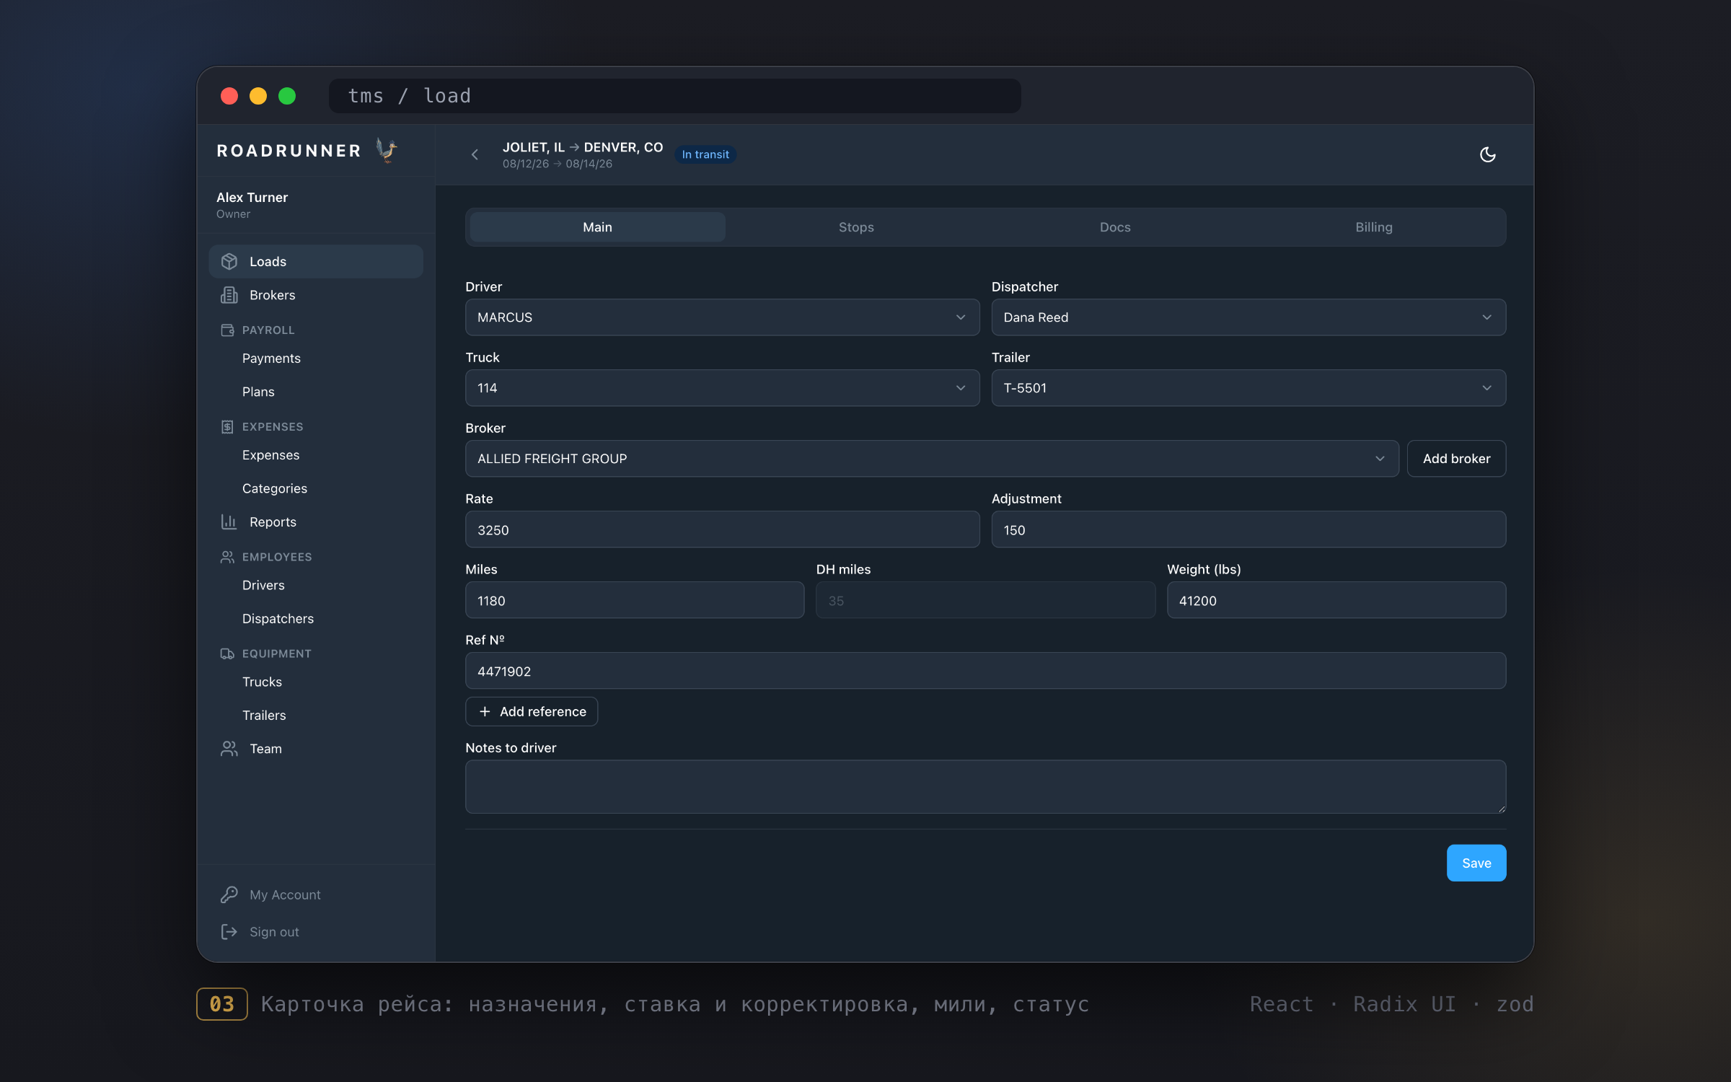Open the Driver dropdown showing MARCUS
This screenshot has width=1731, height=1082.
click(x=722, y=317)
